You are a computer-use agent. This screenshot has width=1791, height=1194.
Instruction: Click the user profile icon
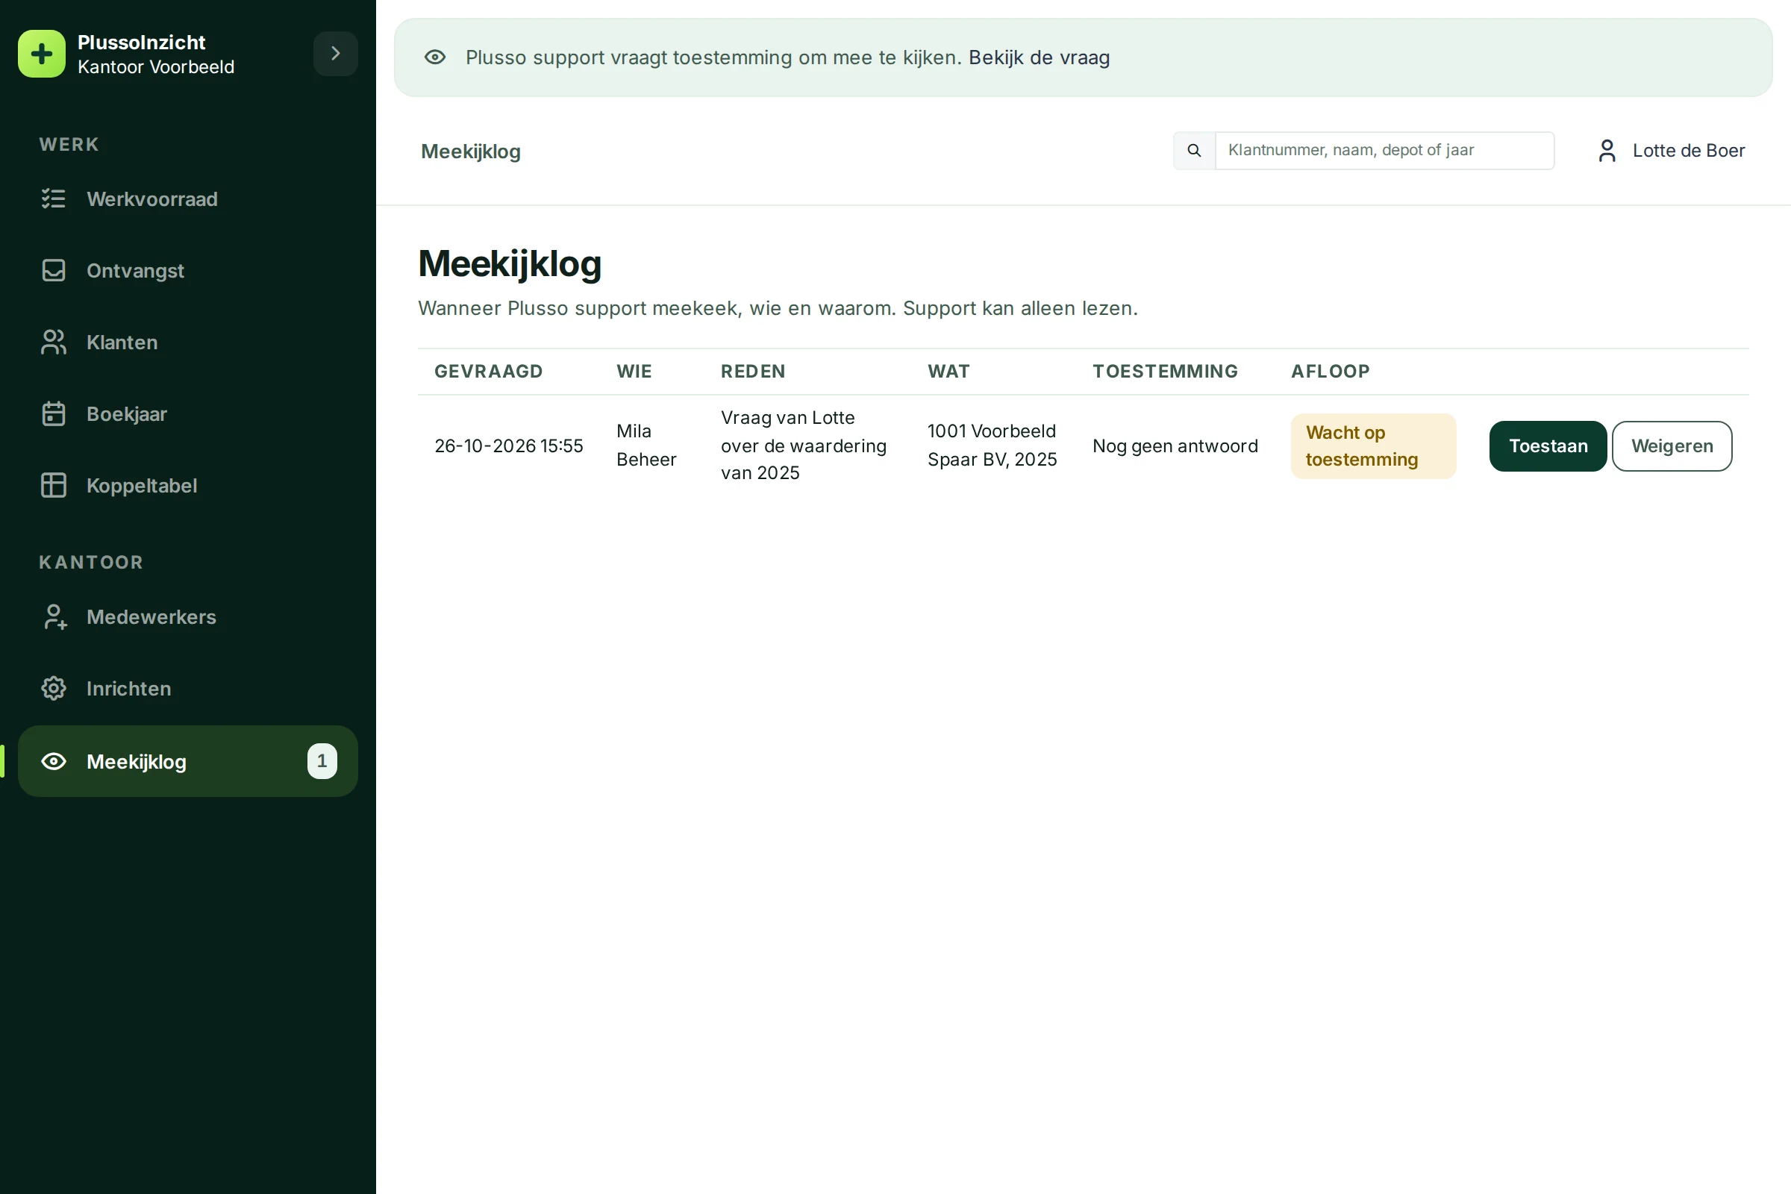1607,151
